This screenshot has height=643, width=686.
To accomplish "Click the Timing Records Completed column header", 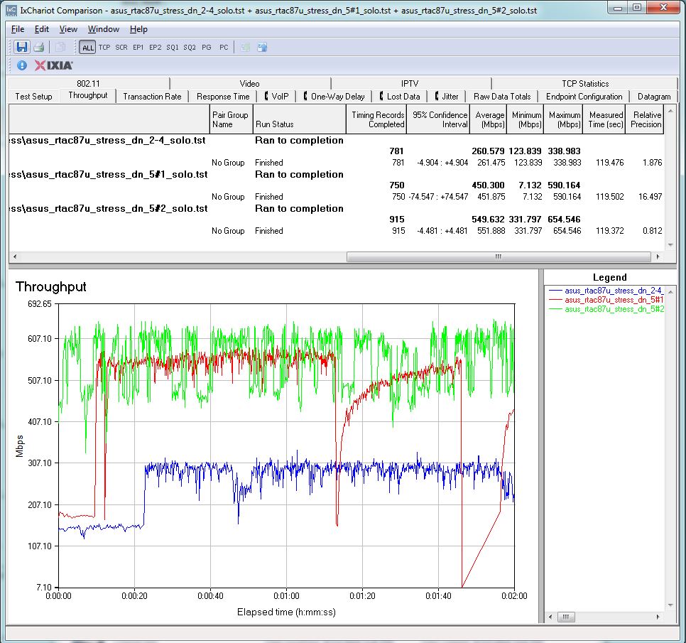I will click(376, 119).
